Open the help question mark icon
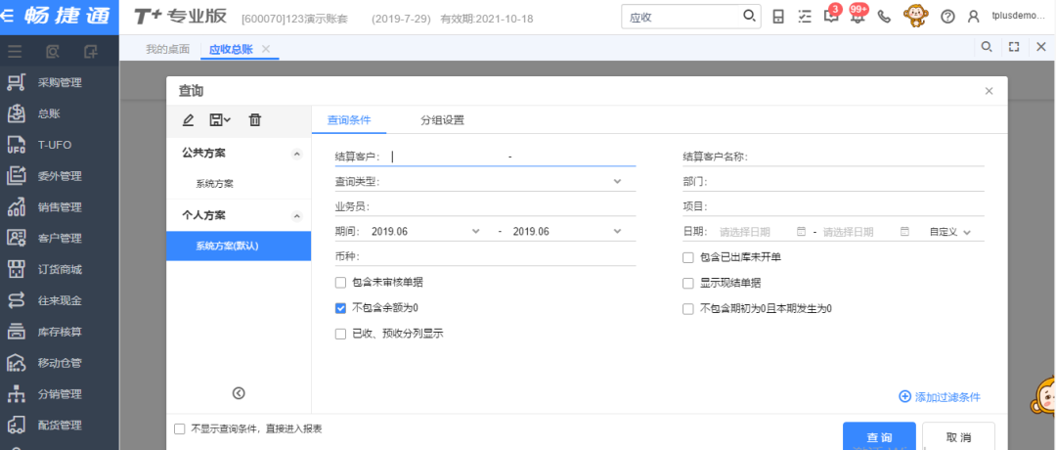 click(947, 17)
